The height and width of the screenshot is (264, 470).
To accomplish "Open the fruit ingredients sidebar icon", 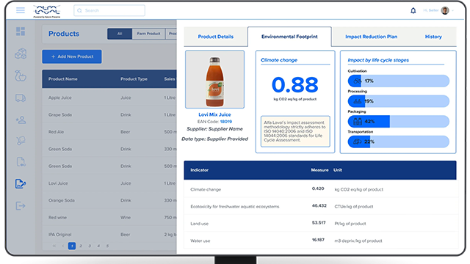I will click(21, 76).
